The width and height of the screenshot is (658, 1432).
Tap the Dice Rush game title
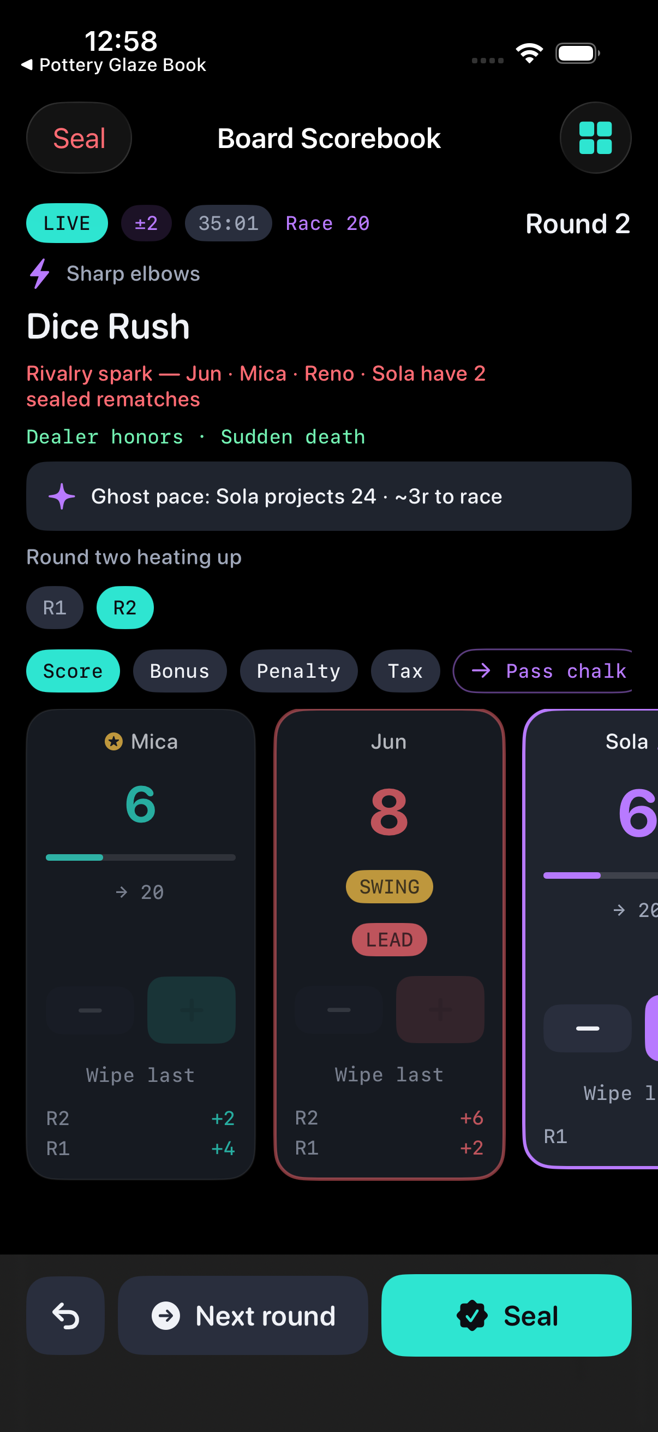(x=108, y=326)
